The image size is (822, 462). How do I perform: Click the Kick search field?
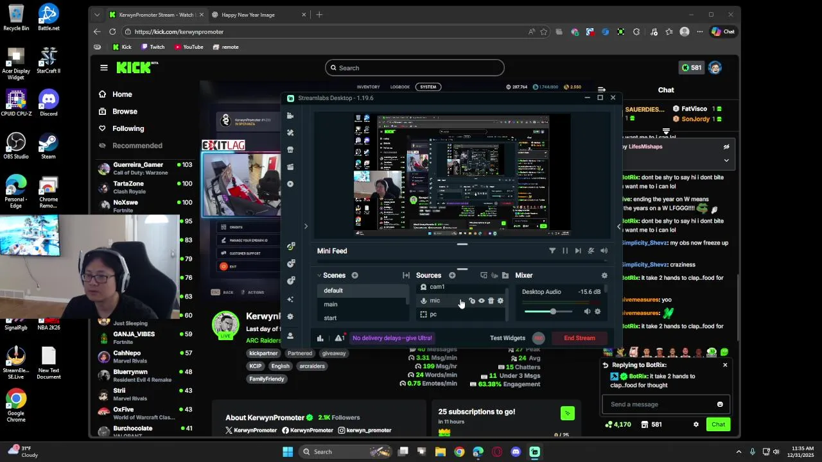coord(415,68)
